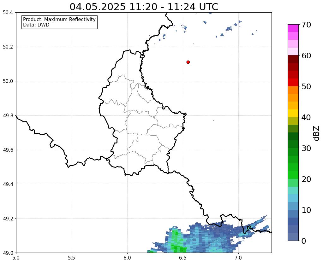The height and width of the screenshot is (263, 323).
Task: Click the dBZ colorbar label
Action: [317, 133]
